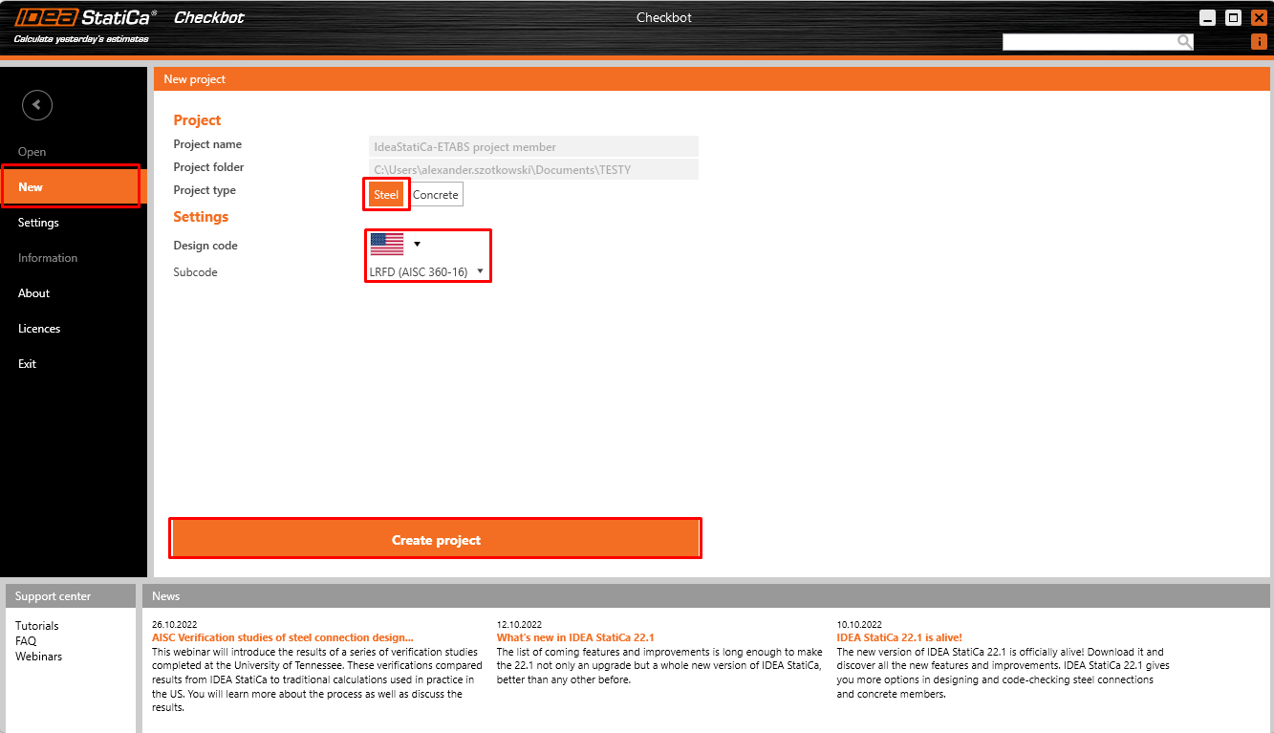Viewport: 1274px width, 733px height.
Task: Click inside the top search field
Action: point(1090,41)
